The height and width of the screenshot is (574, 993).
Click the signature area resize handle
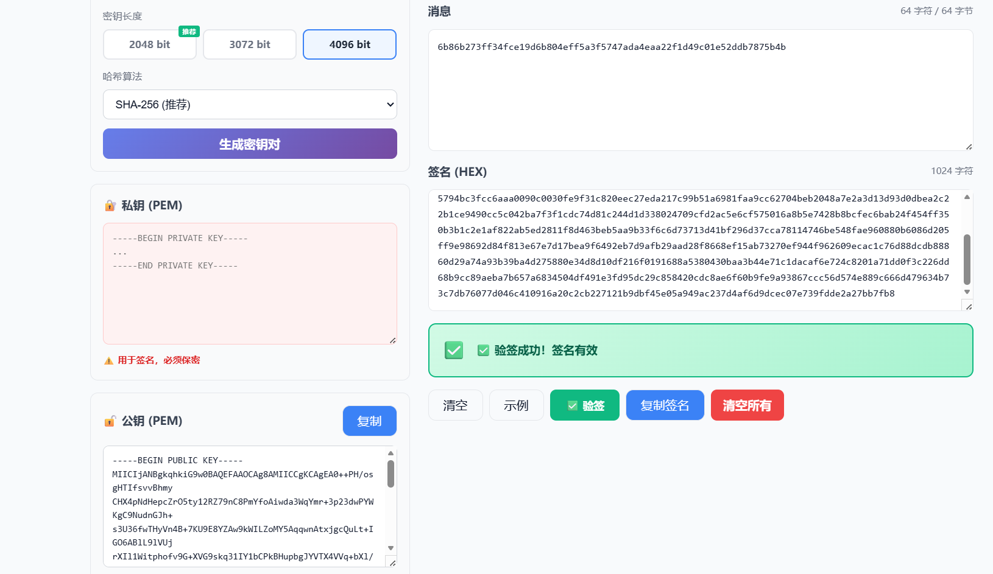969,306
